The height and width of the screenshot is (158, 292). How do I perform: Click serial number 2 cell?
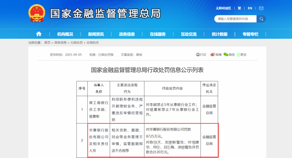(82, 141)
